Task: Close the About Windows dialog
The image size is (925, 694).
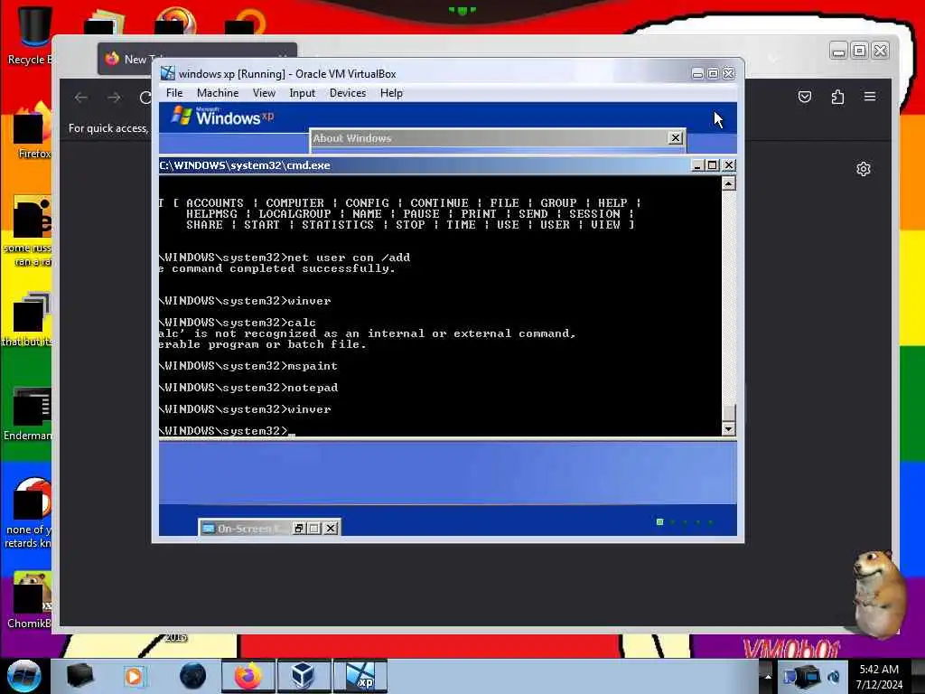Action: [676, 138]
